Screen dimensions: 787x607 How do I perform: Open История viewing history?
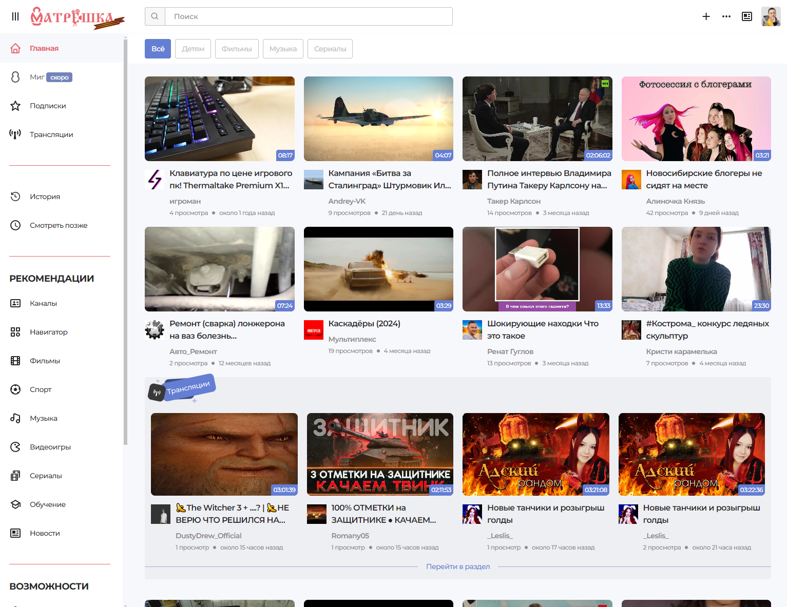[45, 197]
